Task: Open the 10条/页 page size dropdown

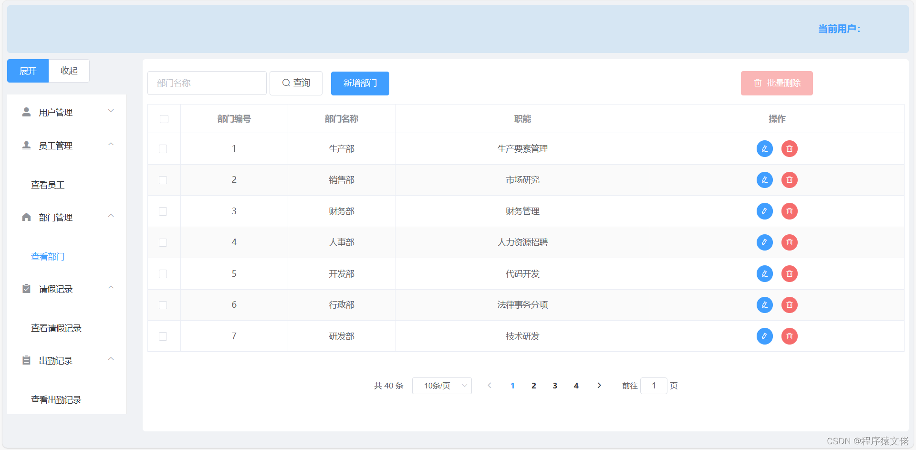Action: click(x=442, y=386)
